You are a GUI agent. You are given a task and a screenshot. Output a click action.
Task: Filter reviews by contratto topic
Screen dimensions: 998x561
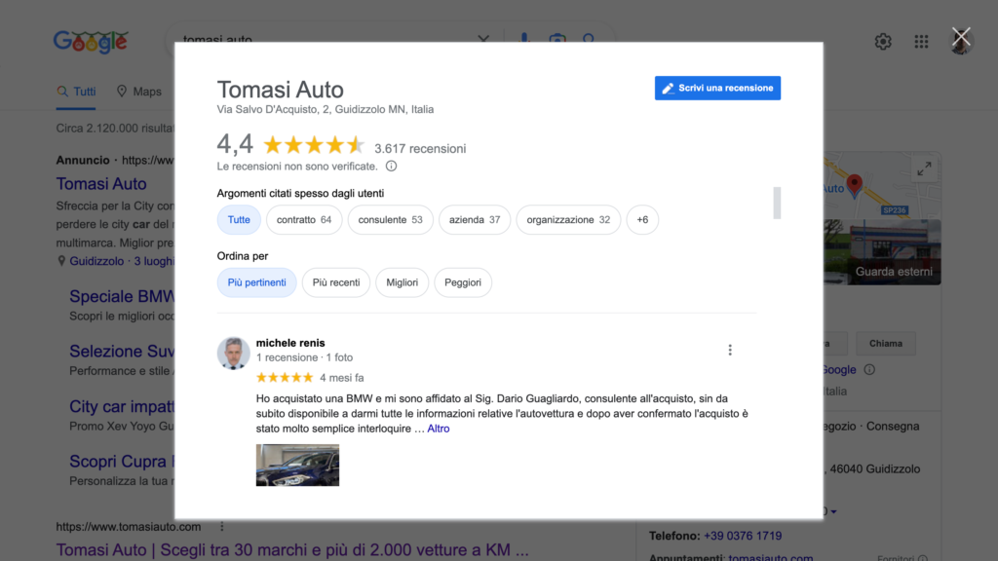click(304, 219)
